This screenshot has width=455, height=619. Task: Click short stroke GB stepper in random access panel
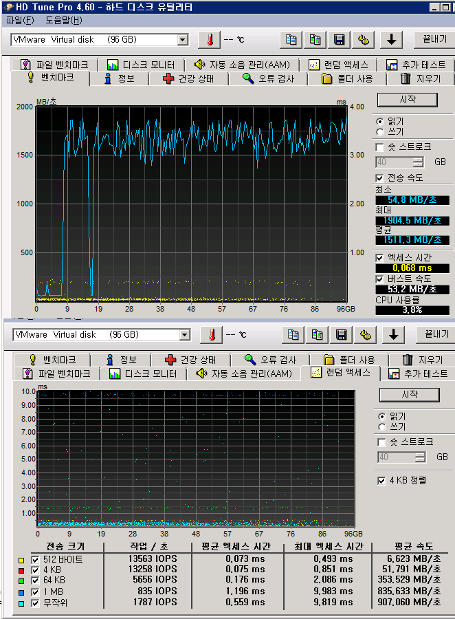click(x=420, y=457)
